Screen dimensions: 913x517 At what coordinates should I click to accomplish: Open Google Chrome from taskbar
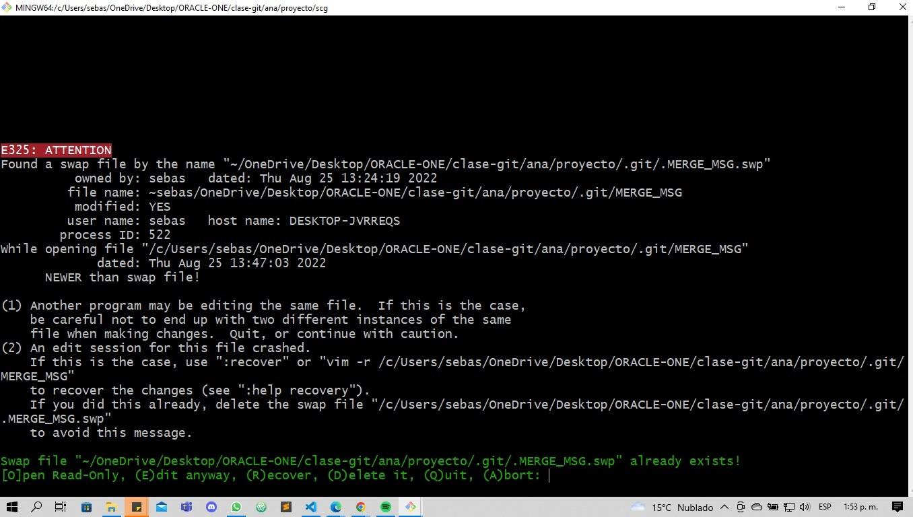[x=361, y=507]
